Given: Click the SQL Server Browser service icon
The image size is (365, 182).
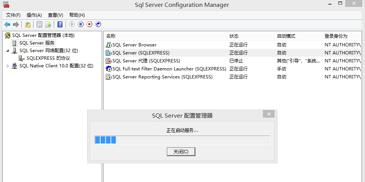Looking at the screenshot, I should click(x=109, y=45).
